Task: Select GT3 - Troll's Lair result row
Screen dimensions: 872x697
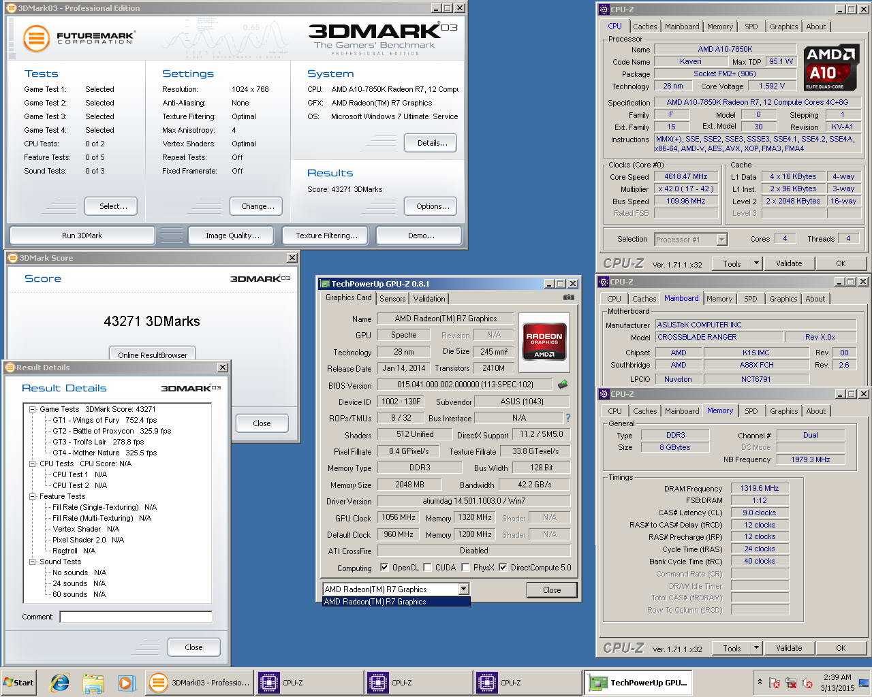Action: pos(99,442)
